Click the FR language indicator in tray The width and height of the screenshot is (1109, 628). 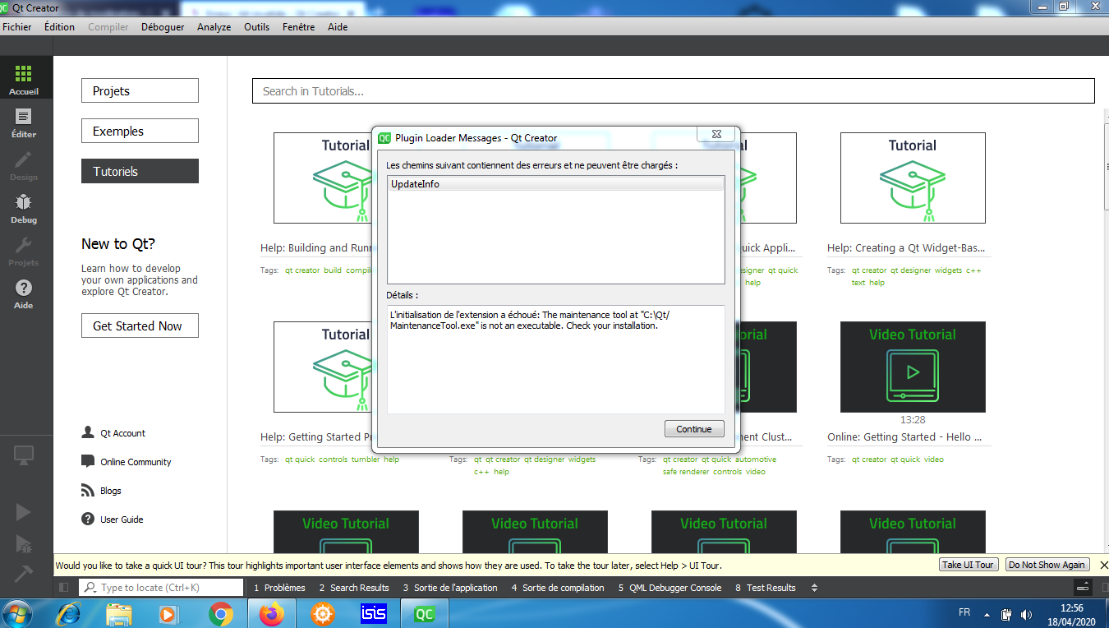click(x=964, y=613)
